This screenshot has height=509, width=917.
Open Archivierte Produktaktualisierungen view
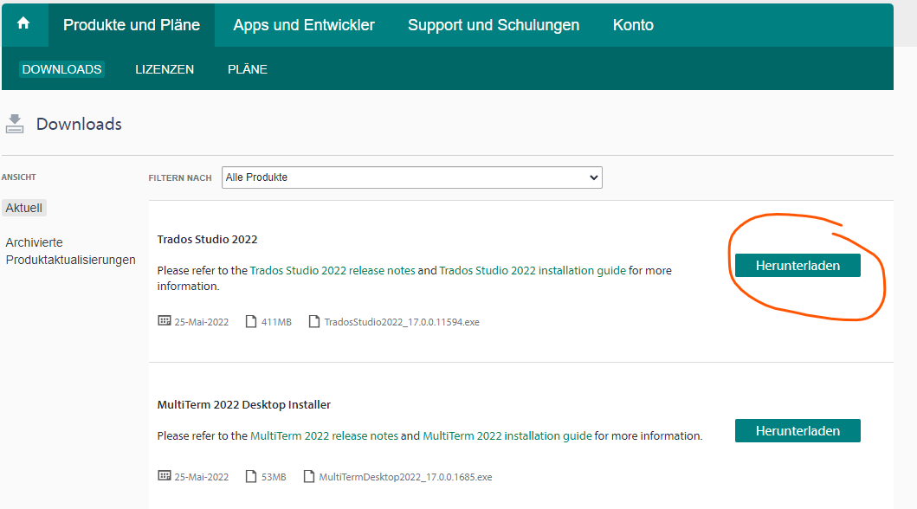(x=71, y=251)
